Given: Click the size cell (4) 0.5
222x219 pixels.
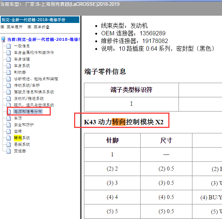Looking at the screenshot, I should 166,197.
